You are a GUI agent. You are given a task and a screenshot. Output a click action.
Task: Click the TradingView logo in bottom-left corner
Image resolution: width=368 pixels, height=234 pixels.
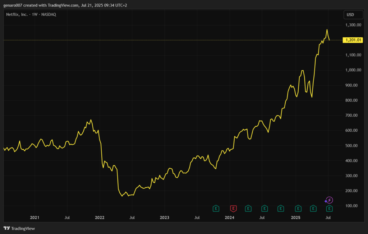pos(19,228)
